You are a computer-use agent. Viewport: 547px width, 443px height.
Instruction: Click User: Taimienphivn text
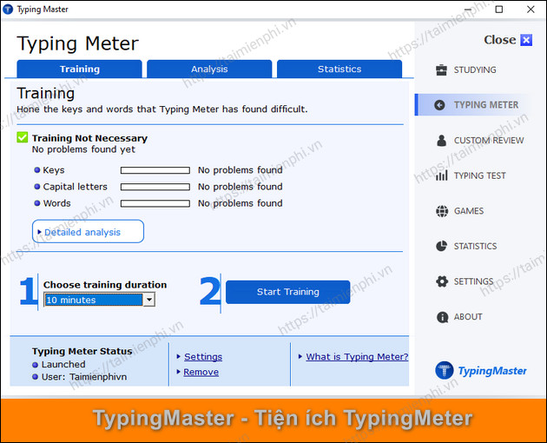pyautogui.click(x=84, y=377)
